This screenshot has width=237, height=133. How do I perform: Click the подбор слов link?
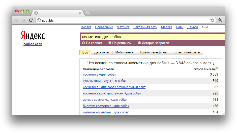[33, 44]
